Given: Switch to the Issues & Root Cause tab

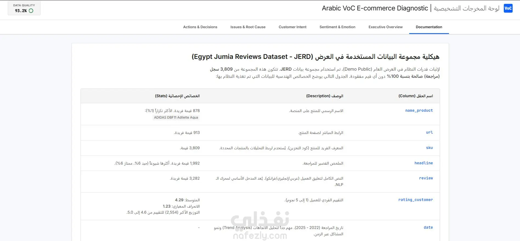Looking at the screenshot, I should pos(248,27).
